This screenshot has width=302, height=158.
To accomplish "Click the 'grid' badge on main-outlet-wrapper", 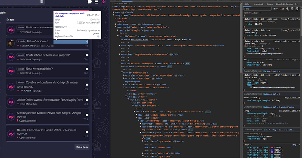I will pyautogui.click(x=187, y=63).
